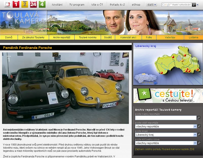Image resolution: width=203 pixels, height=158 pixels.
Task: Search by report age magnifier icon
Action: 199,126
